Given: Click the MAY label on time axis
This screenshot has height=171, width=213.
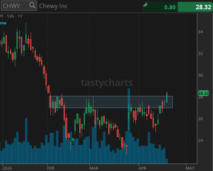Looking at the screenshot, I should 190,168.
